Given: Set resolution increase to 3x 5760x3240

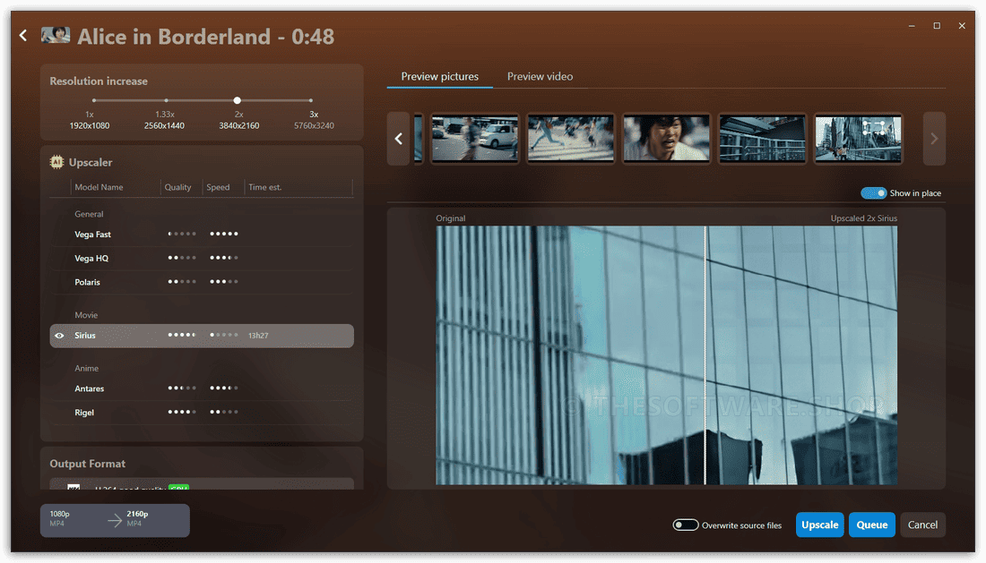Looking at the screenshot, I should pyautogui.click(x=311, y=100).
